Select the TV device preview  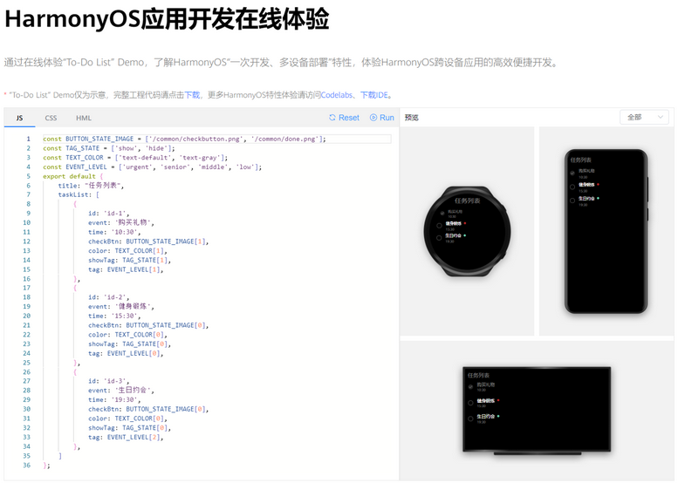point(537,408)
